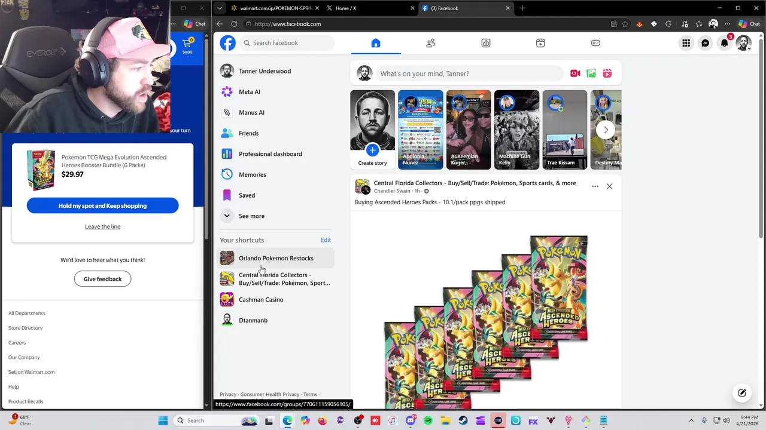Click the new message compose icon

pos(742,392)
